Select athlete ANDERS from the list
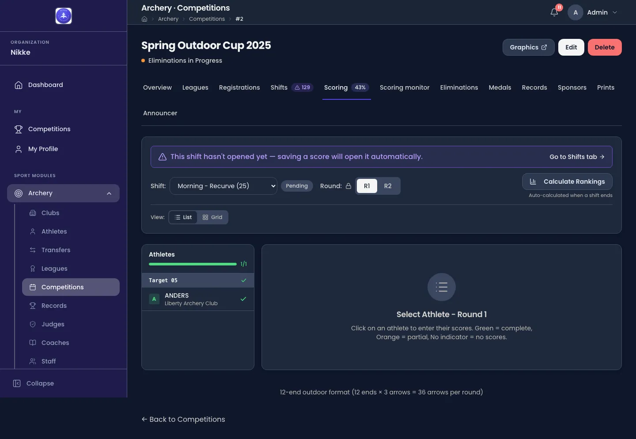 click(198, 299)
